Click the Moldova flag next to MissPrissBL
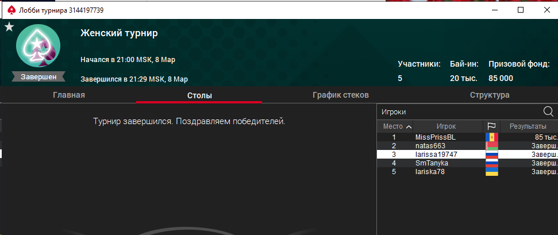558x235 pixels. tap(492, 137)
